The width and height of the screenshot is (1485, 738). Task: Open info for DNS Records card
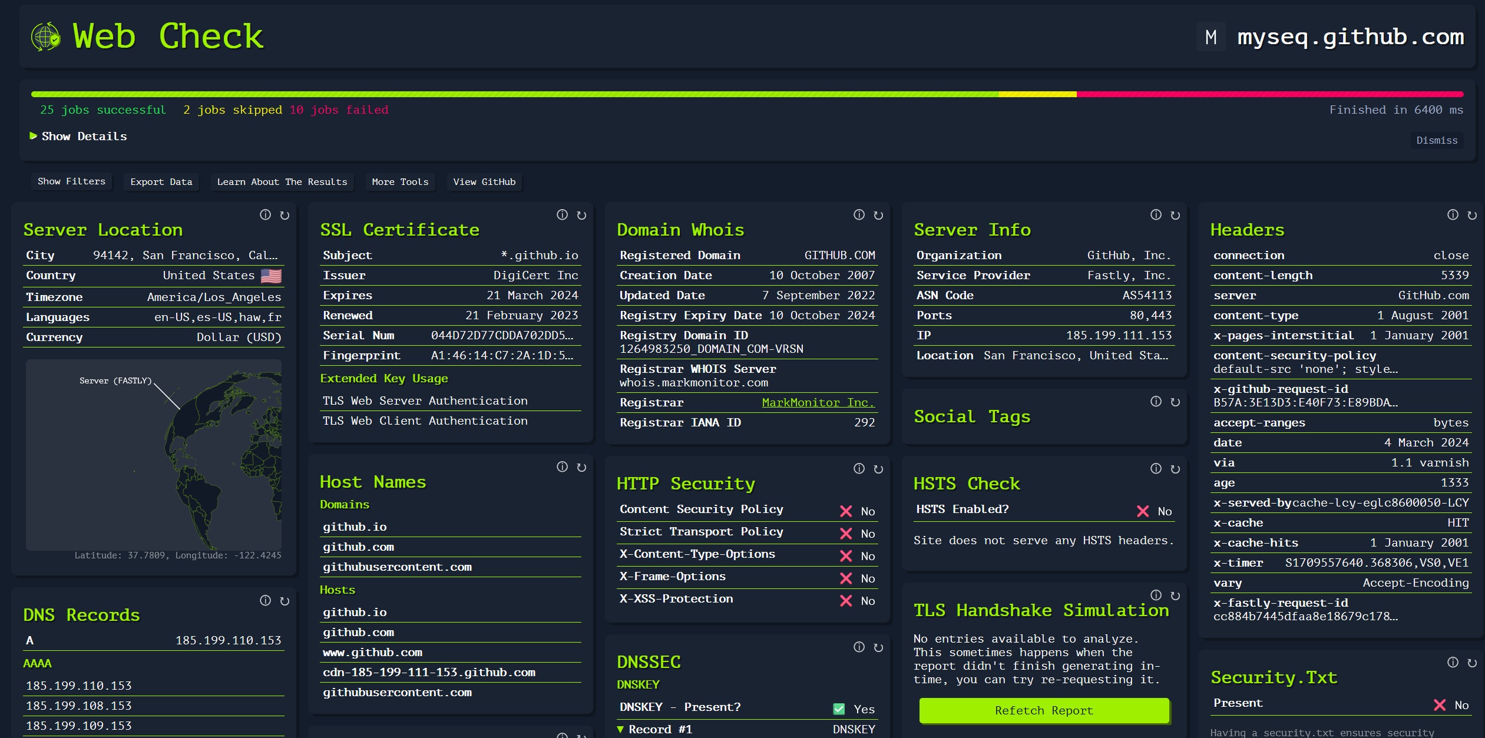[266, 601]
